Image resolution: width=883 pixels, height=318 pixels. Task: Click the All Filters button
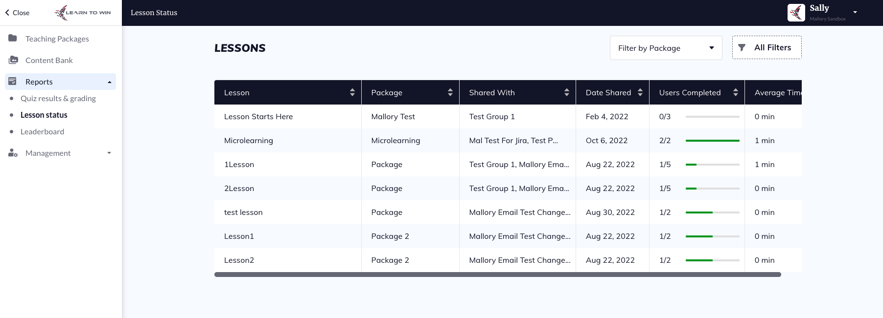coord(767,47)
